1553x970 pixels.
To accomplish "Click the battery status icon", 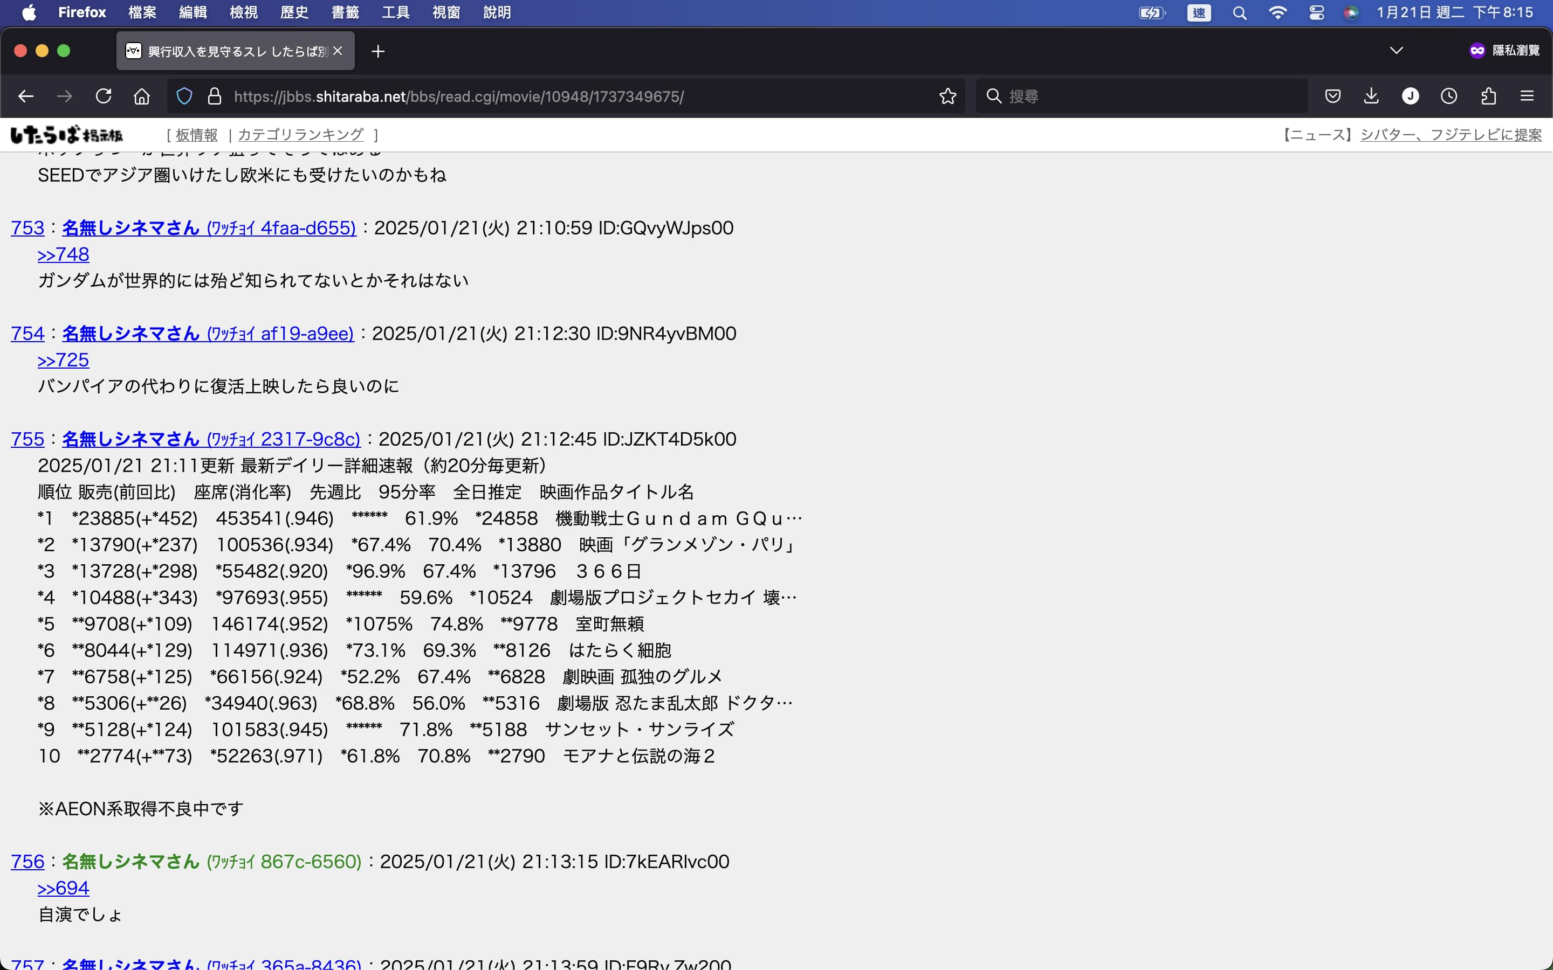I will coord(1152,13).
